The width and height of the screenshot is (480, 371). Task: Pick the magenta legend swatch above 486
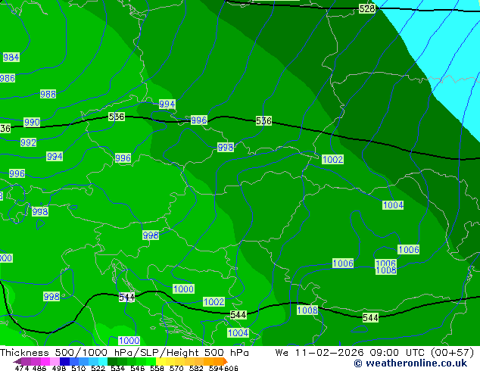45,361
